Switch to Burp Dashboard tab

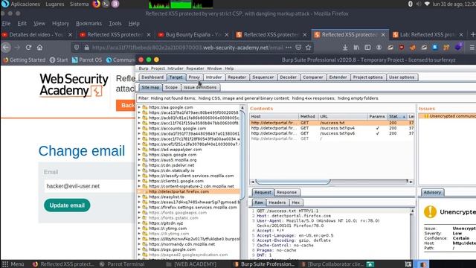pos(152,77)
